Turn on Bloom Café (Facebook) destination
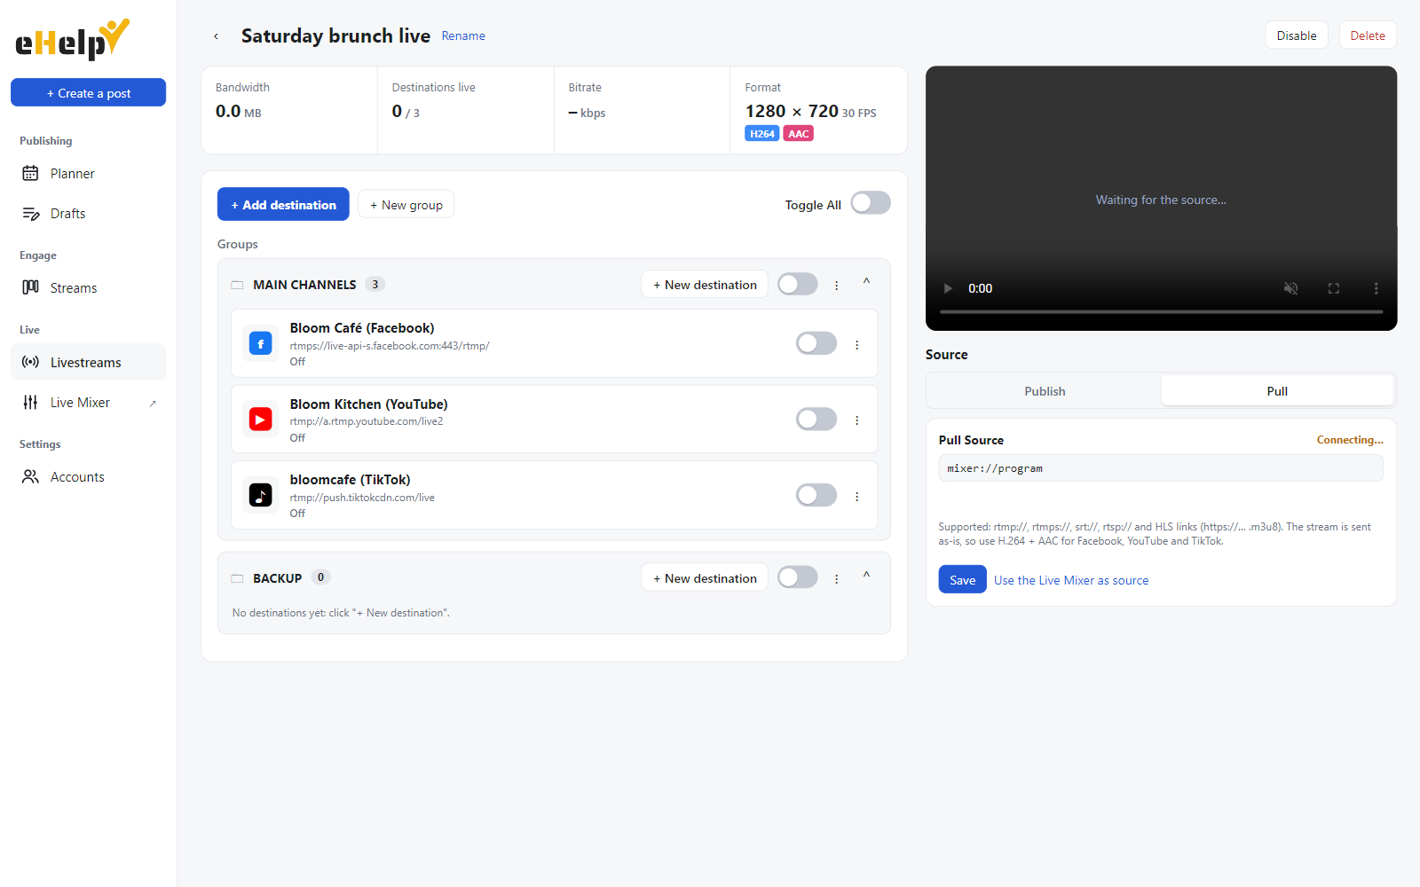 (x=816, y=343)
